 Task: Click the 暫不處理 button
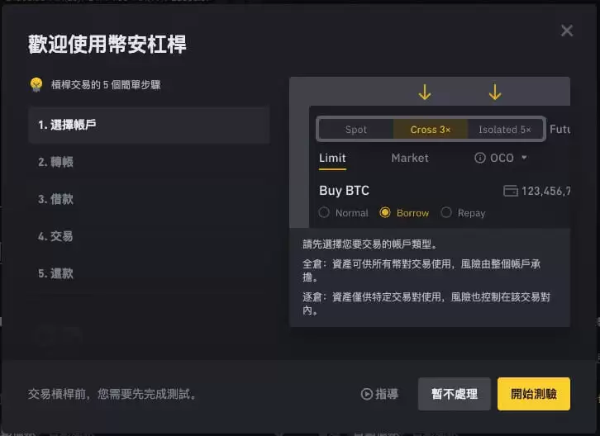(x=455, y=394)
